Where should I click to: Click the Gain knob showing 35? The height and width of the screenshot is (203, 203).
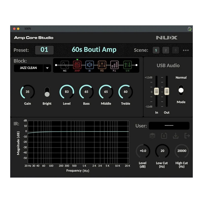[x=27, y=92]
